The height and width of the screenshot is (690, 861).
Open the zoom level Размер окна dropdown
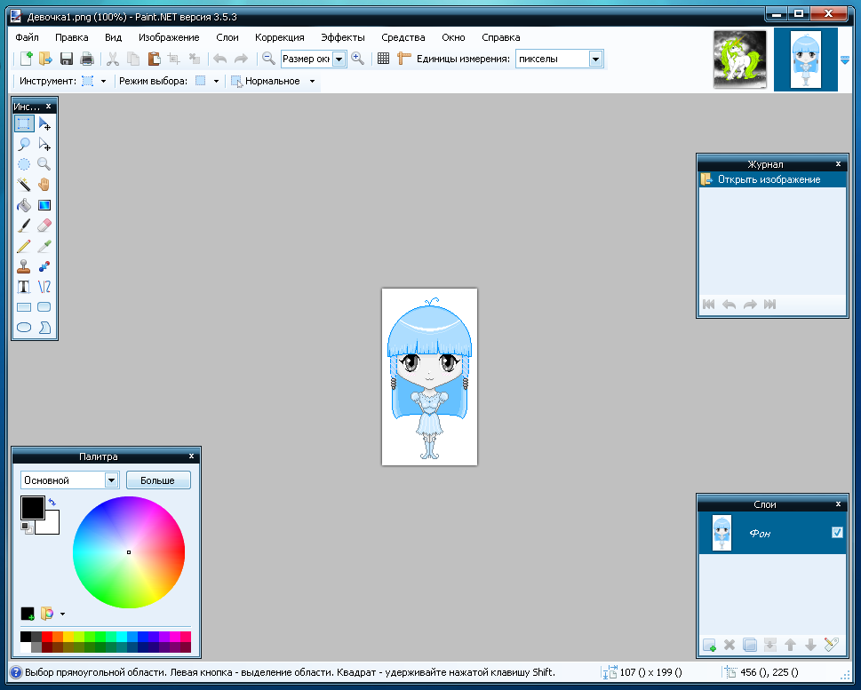click(339, 59)
